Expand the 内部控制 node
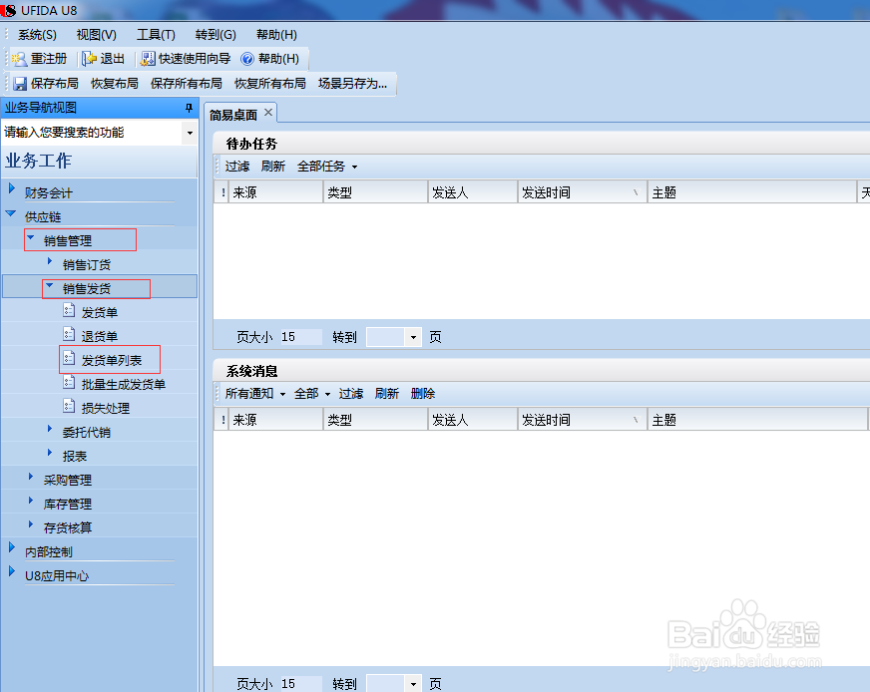The height and width of the screenshot is (692, 870). click(12, 547)
